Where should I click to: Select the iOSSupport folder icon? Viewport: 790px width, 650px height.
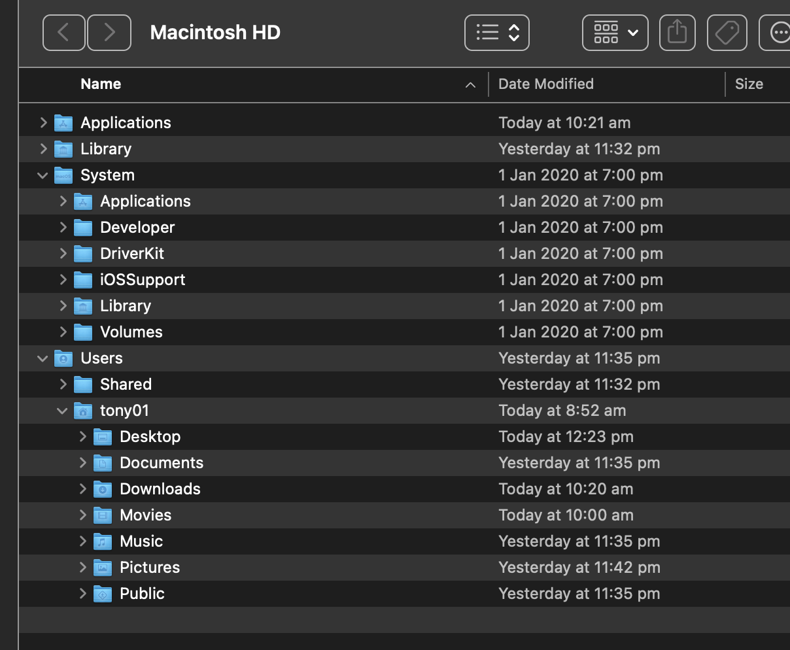click(x=83, y=280)
